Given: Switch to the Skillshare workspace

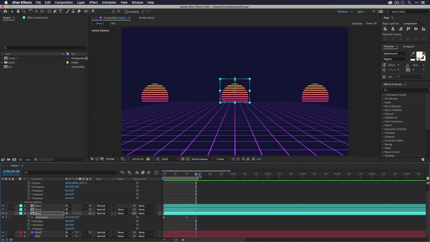Looking at the screenshot, I should (343, 11).
